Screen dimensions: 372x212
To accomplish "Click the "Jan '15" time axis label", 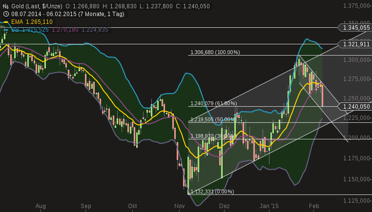I will pos(269,206).
